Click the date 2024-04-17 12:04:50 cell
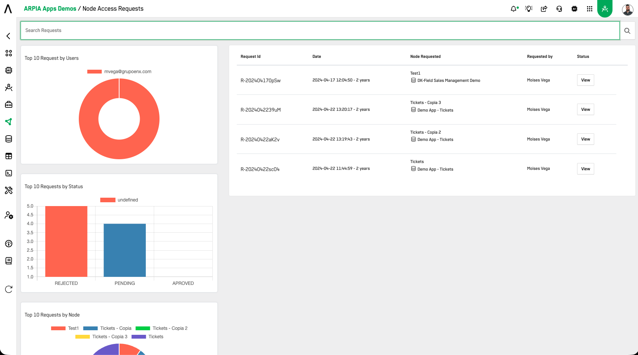This screenshot has width=638, height=355. 341,80
